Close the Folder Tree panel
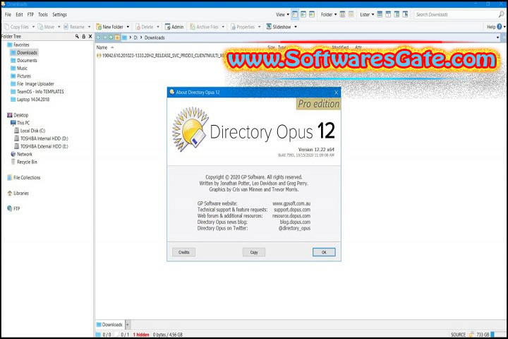The width and height of the screenshot is (508, 339). 90,36
